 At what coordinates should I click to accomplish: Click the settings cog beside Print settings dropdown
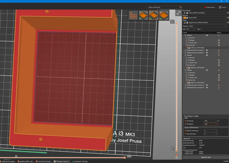pyautogui.click(x=228, y=13)
